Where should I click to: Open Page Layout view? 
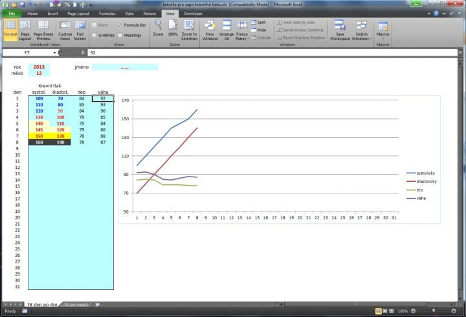[25, 30]
